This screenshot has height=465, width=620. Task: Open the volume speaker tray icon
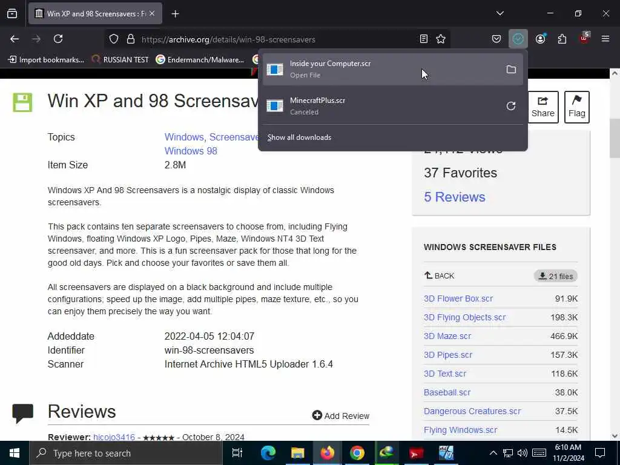[x=523, y=453]
